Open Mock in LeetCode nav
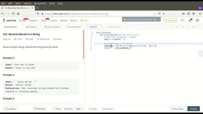Screen dimensions: 203x114 (x=44, y=20)
